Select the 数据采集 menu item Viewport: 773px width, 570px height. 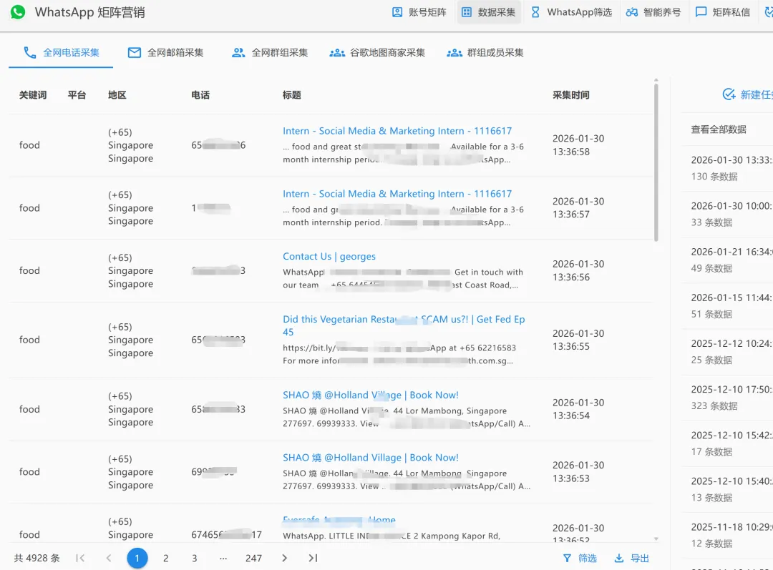pos(489,12)
